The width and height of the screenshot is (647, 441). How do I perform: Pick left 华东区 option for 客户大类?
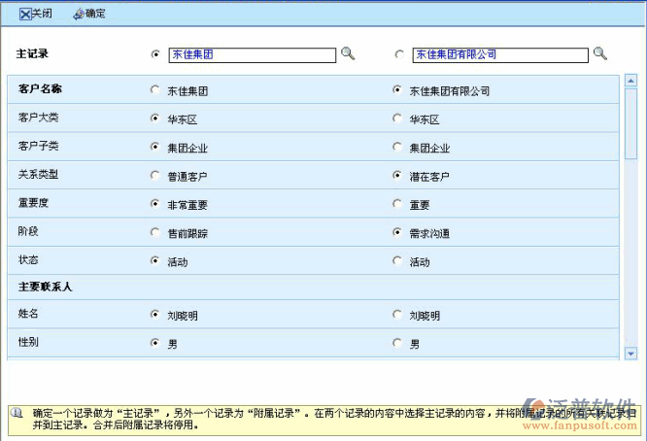click(x=155, y=119)
